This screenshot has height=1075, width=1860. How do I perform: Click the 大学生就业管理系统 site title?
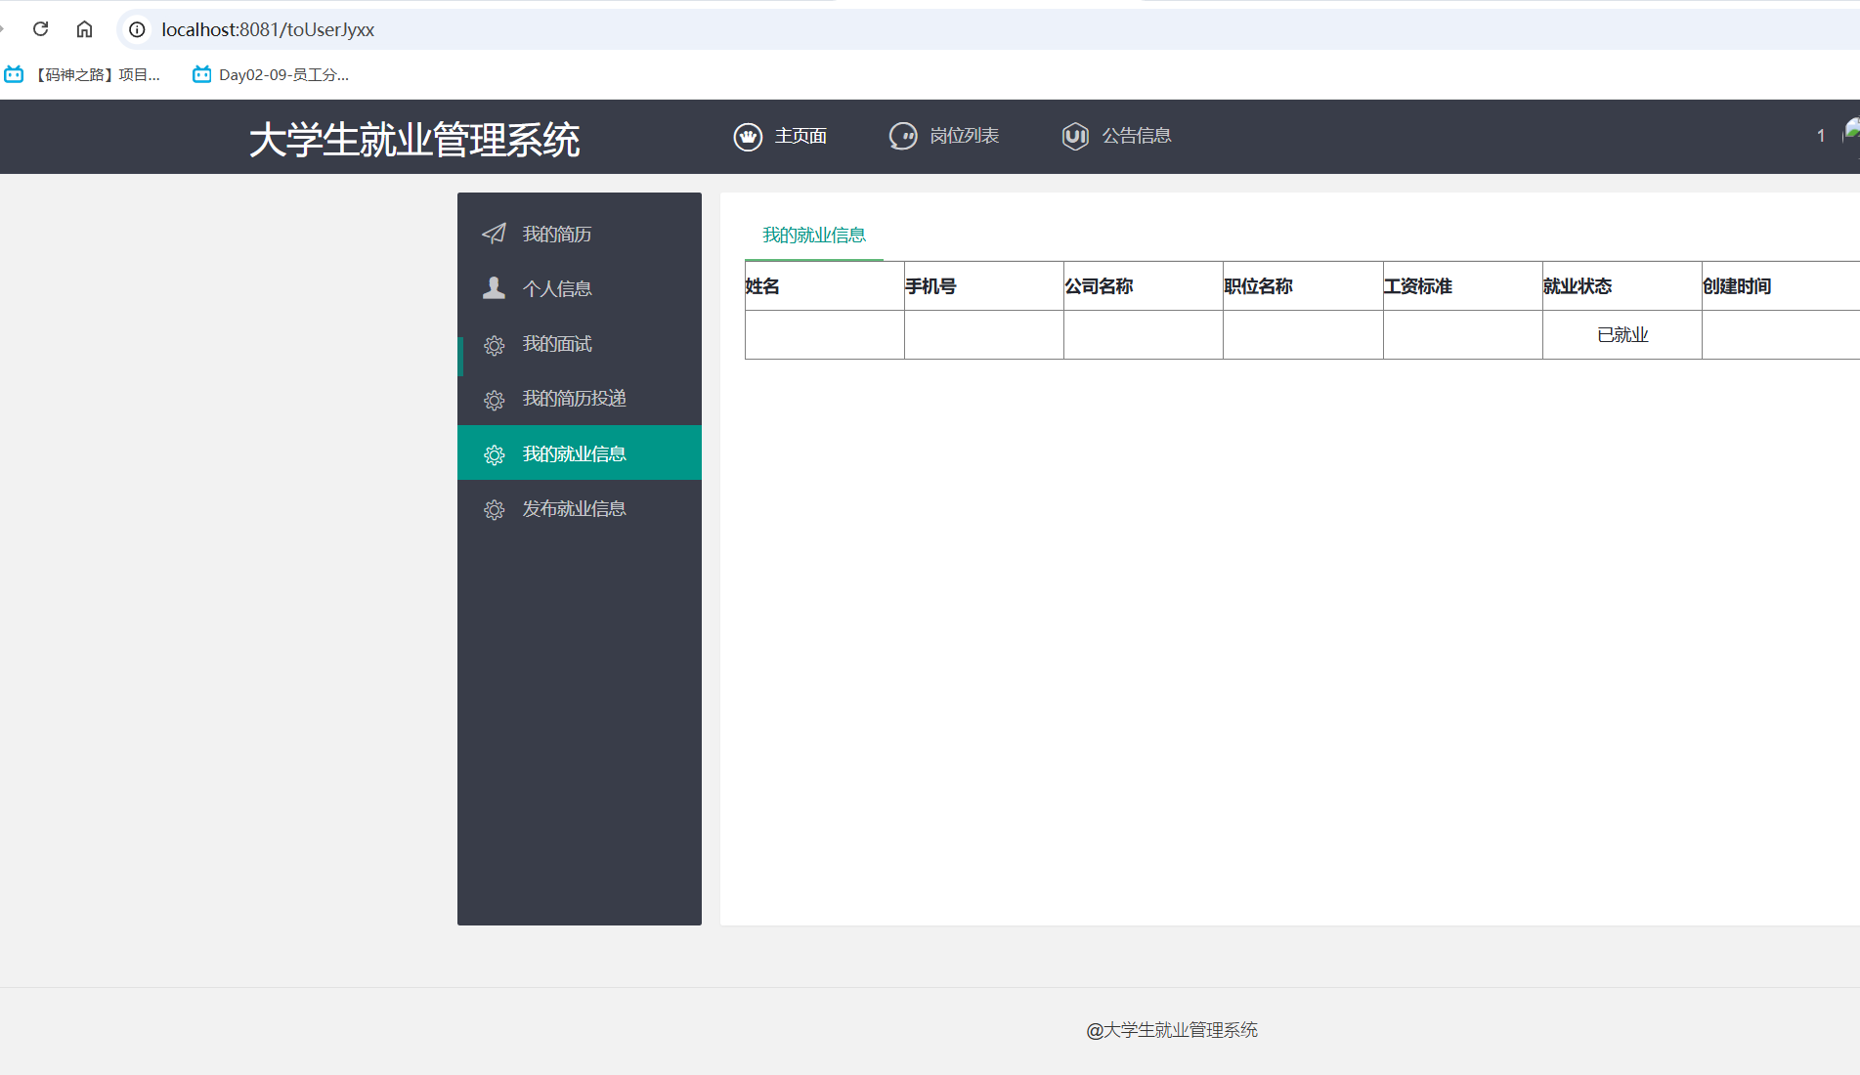(x=414, y=140)
